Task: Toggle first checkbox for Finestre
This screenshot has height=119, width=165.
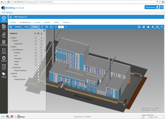Action: pos(36,53)
